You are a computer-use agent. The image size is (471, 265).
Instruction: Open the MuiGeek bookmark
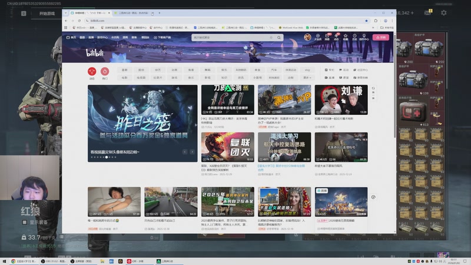point(291,28)
